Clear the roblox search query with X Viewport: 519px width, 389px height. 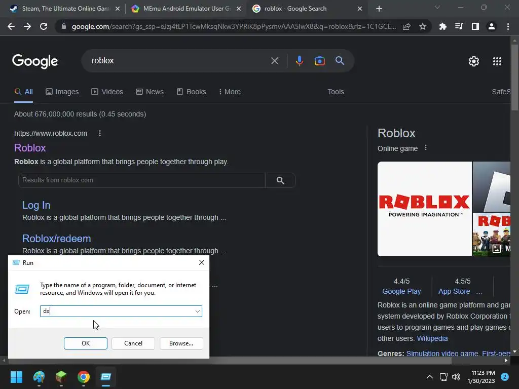[274, 61]
